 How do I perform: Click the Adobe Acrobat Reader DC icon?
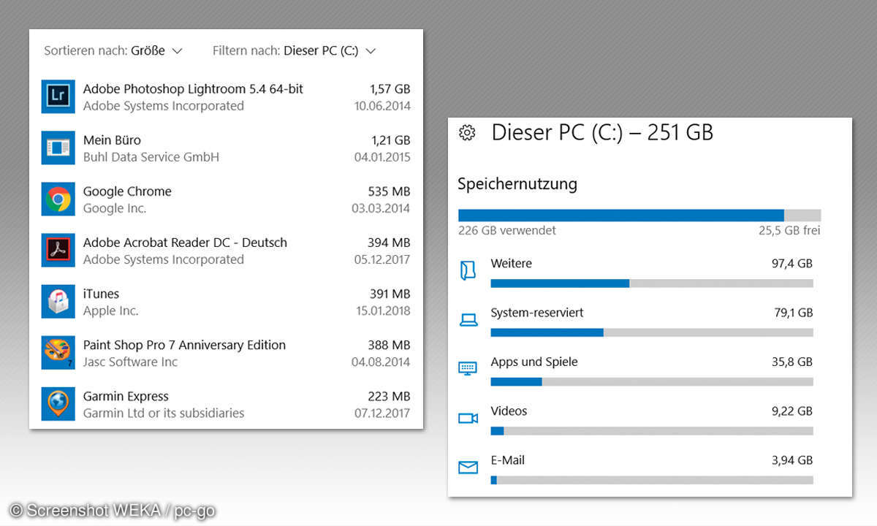(x=58, y=251)
